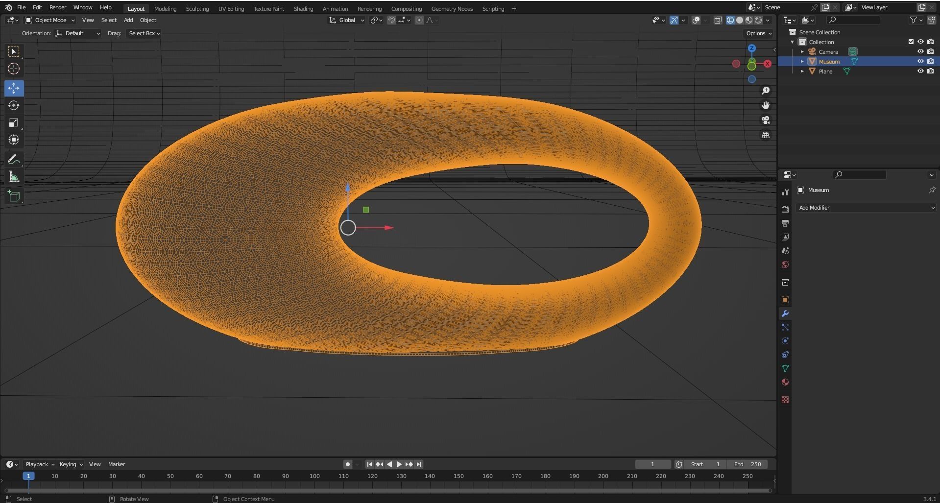
Task: Open the Drag Select Box dropdown
Action: [144, 33]
